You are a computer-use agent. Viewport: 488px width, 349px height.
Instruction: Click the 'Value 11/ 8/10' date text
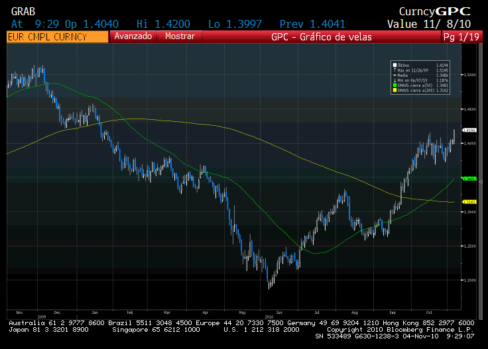[429, 25]
